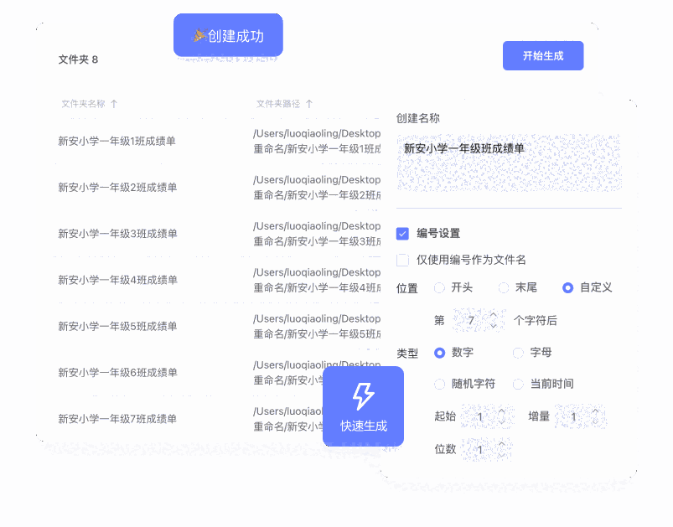
Task: Choose 字母 as the numbering type
Action: 520,352
